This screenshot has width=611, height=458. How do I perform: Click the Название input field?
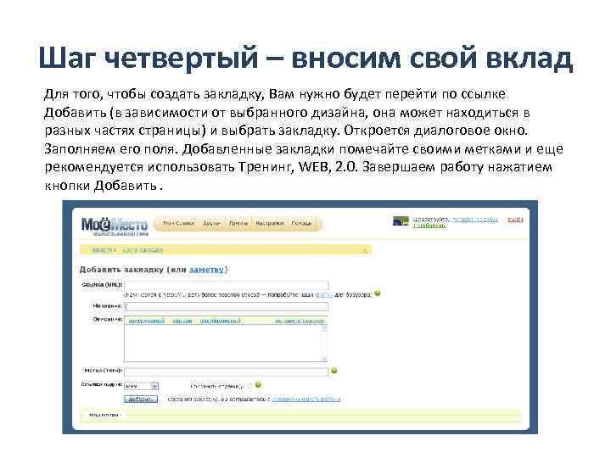227,306
